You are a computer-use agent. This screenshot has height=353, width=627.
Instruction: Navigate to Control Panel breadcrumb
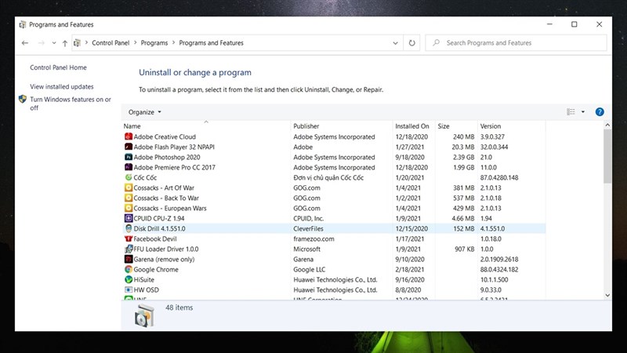(x=111, y=43)
